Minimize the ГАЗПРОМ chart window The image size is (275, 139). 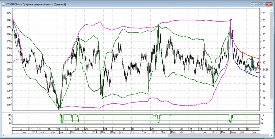point(255,4)
